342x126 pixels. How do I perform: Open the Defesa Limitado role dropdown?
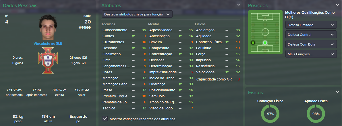point(311,25)
